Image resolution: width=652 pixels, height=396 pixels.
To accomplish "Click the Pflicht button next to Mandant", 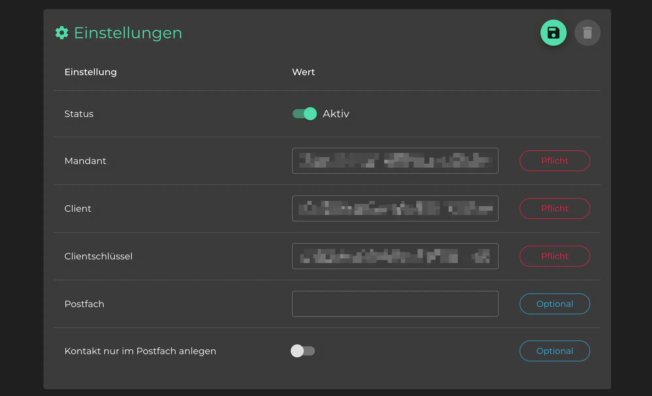I will (x=555, y=160).
